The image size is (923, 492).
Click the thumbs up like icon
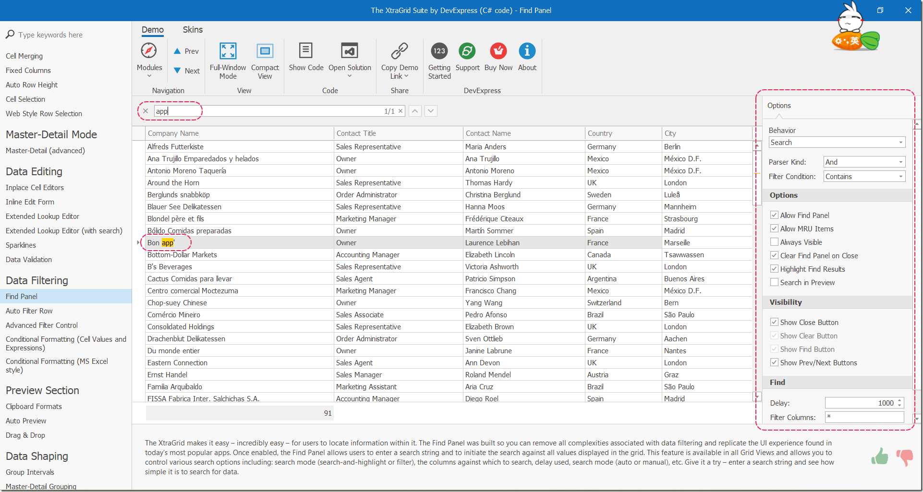point(880,456)
